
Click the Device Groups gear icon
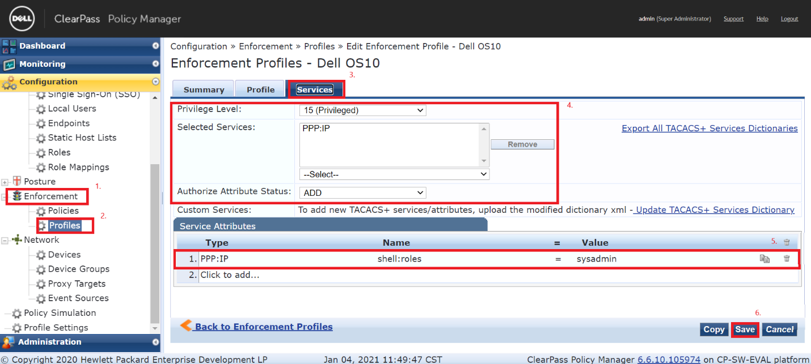click(41, 269)
